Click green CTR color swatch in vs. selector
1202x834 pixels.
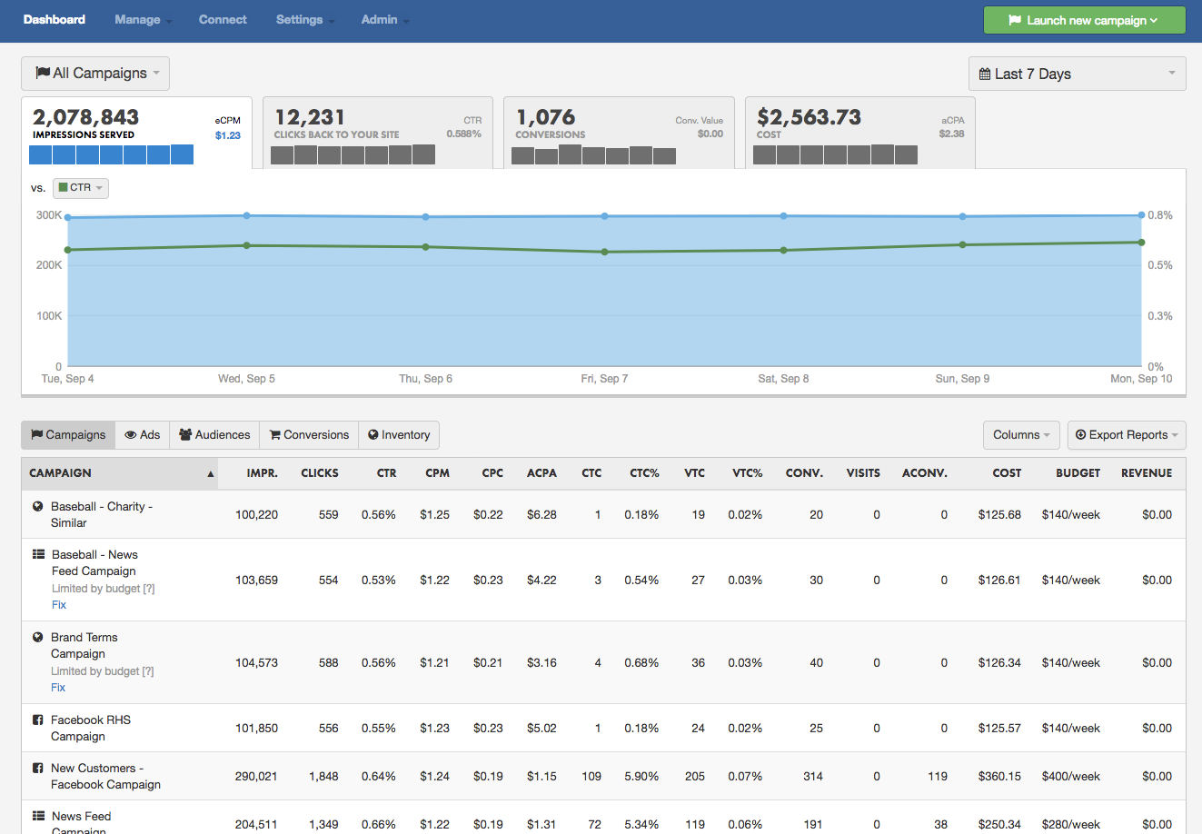coord(64,187)
